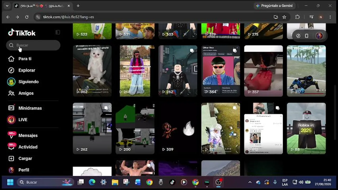Viewport: 338px width, 190px height.
Task: Open Microsoft Edge from the taskbar
Action: 92,182
